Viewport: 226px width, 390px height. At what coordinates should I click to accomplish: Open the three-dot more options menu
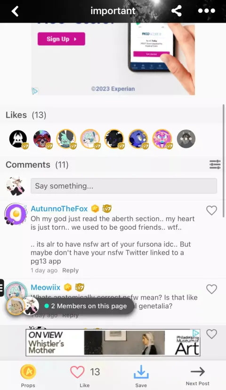click(206, 11)
